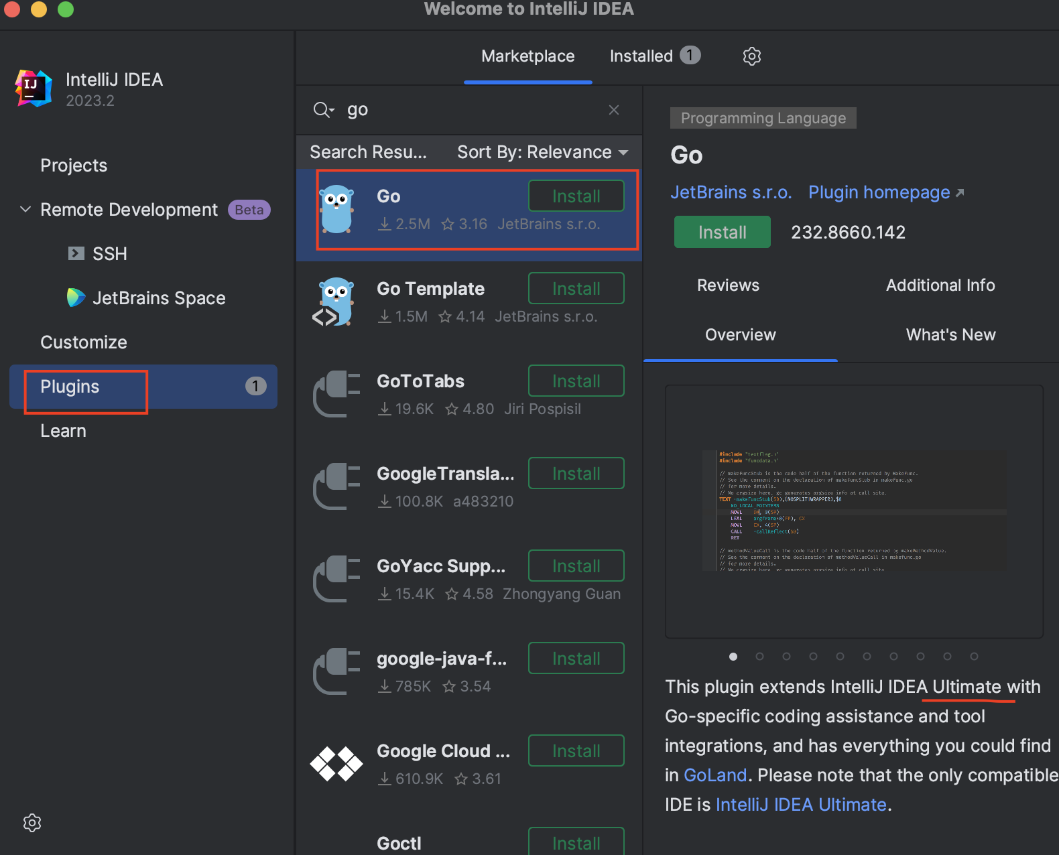Click the SSH terminal icon
Image resolution: width=1059 pixels, height=855 pixels.
point(76,254)
